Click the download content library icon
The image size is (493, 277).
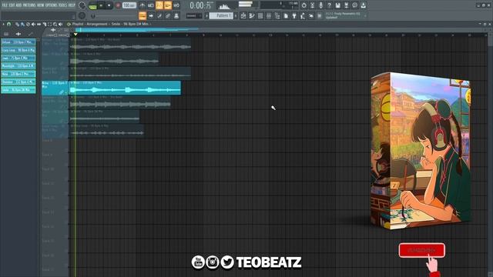coord(363,5)
